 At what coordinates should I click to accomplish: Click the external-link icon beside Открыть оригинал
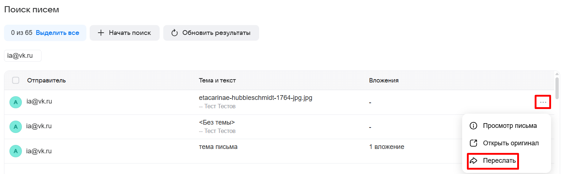click(473, 143)
